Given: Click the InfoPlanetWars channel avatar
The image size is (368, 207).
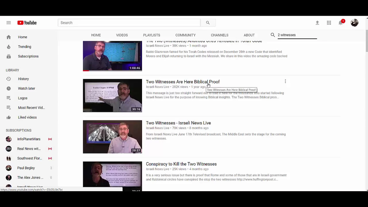Looking at the screenshot, I should (9, 139).
